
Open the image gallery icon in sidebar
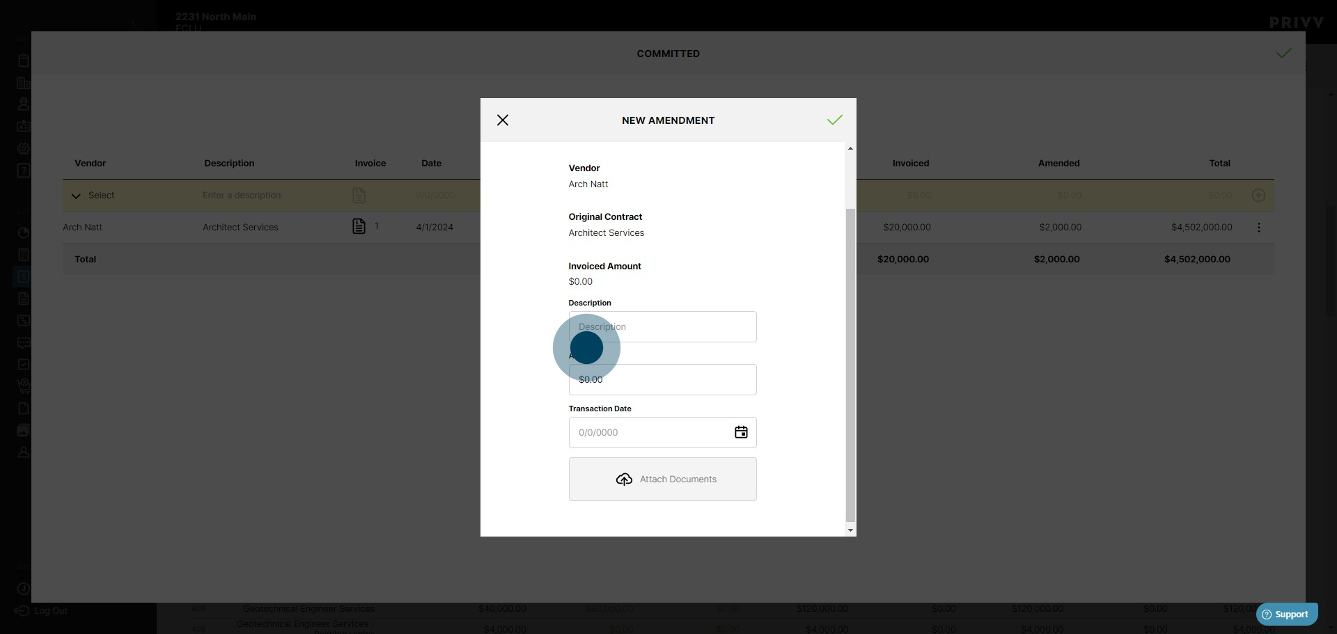point(24,430)
